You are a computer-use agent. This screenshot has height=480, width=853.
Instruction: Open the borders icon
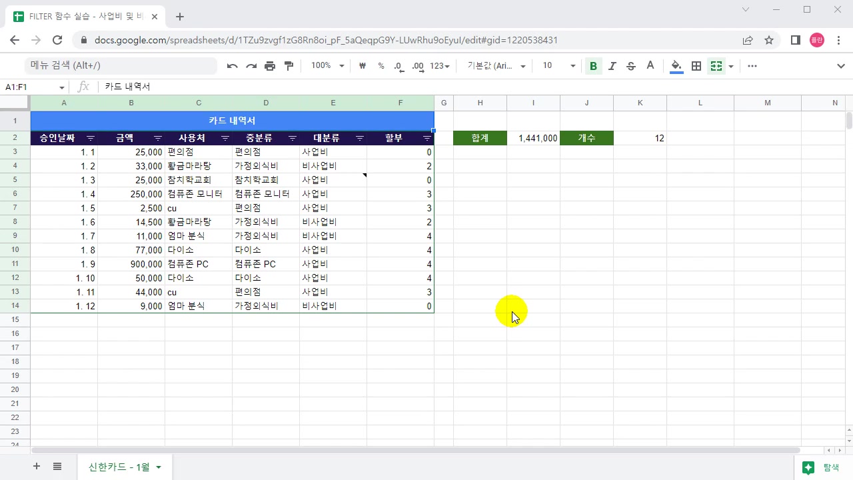coord(696,66)
